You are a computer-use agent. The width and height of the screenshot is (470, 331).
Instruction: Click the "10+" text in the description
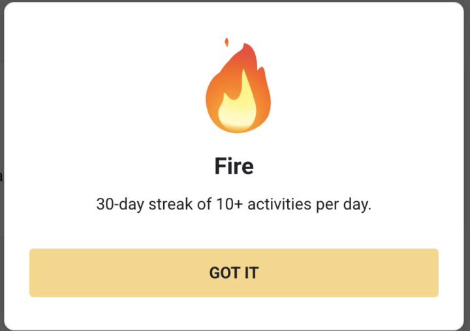click(x=230, y=204)
